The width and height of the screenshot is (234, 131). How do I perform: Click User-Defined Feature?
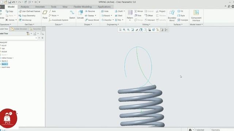click(x=29, y=11)
